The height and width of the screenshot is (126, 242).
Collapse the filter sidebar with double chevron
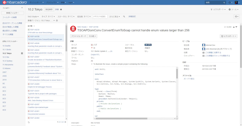point(22,8)
